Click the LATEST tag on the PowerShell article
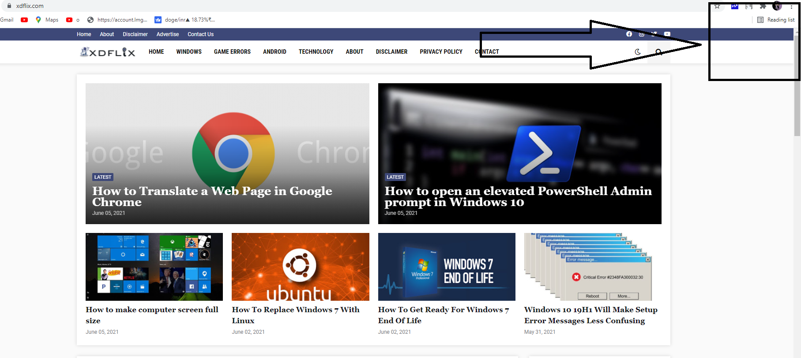This screenshot has height=358, width=801. point(395,177)
